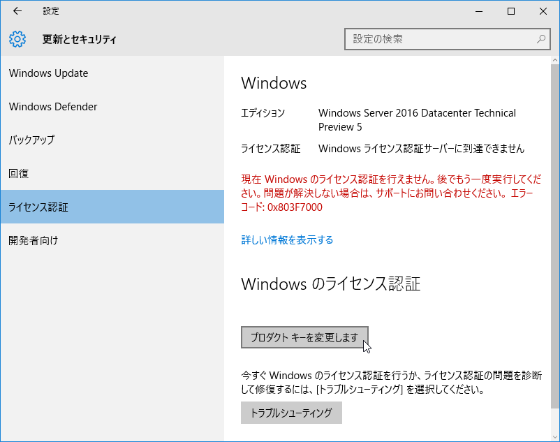
Task: Click the red error code 0x803F7000 text
Action: pyautogui.click(x=295, y=207)
